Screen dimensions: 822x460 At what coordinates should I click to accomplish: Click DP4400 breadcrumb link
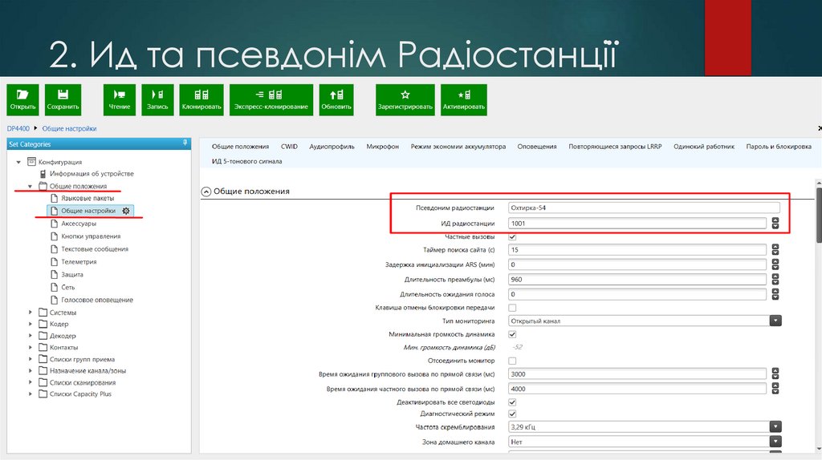pos(18,128)
